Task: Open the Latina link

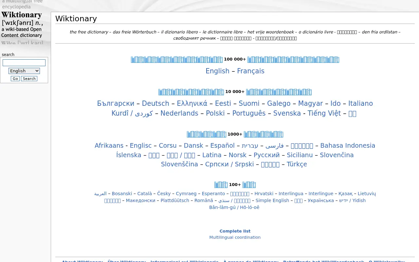Action: pyautogui.click(x=212, y=155)
